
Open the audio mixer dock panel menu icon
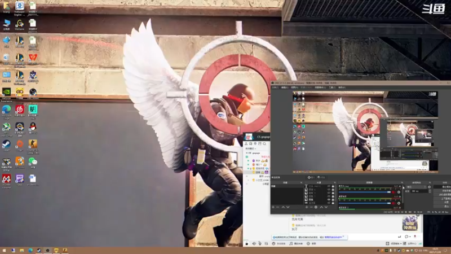pyautogui.click(x=402, y=182)
